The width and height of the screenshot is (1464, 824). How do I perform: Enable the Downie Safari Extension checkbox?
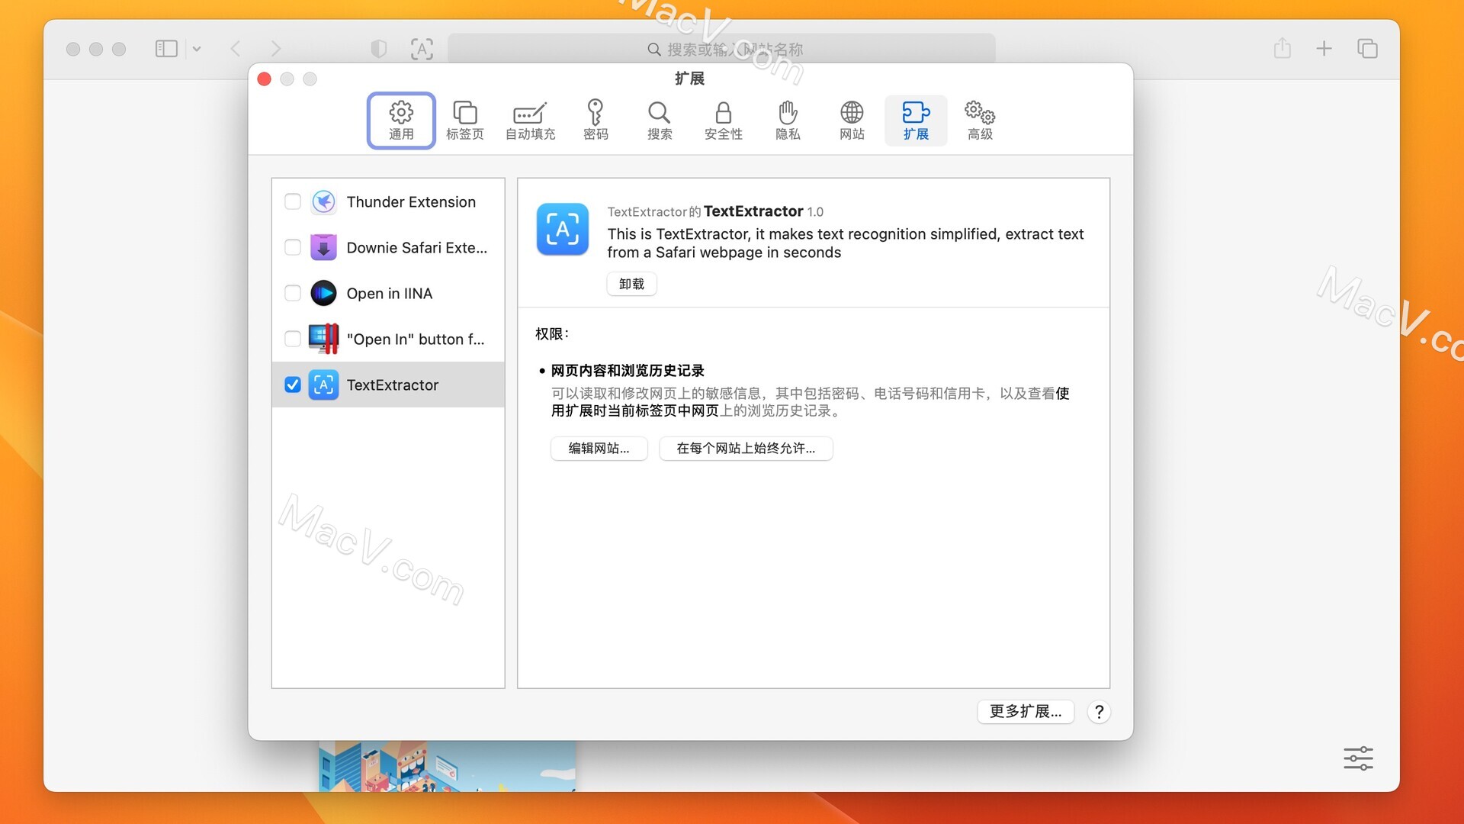293,247
